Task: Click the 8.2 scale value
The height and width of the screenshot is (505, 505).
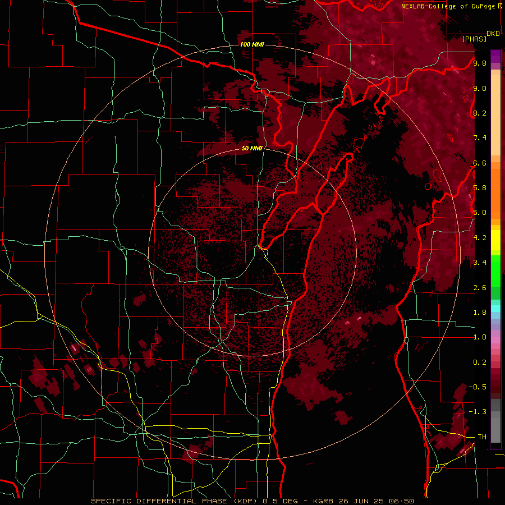Action: click(480, 113)
